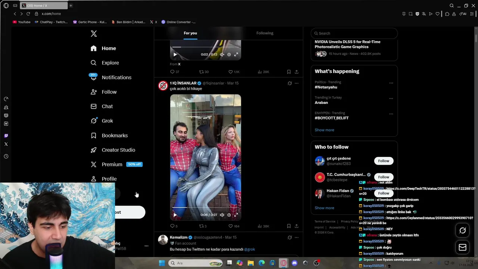Like the 1 IQ İNSANLAR post with 164 likes
The width and height of the screenshot is (478, 269).
(234, 226)
